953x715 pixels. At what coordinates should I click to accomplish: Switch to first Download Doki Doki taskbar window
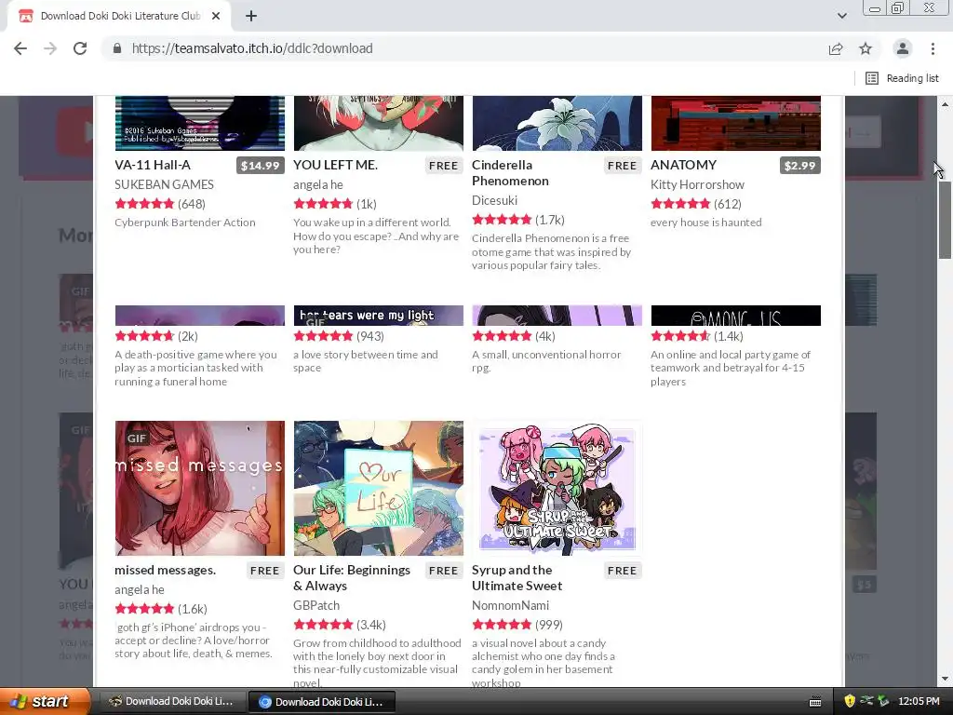(172, 701)
